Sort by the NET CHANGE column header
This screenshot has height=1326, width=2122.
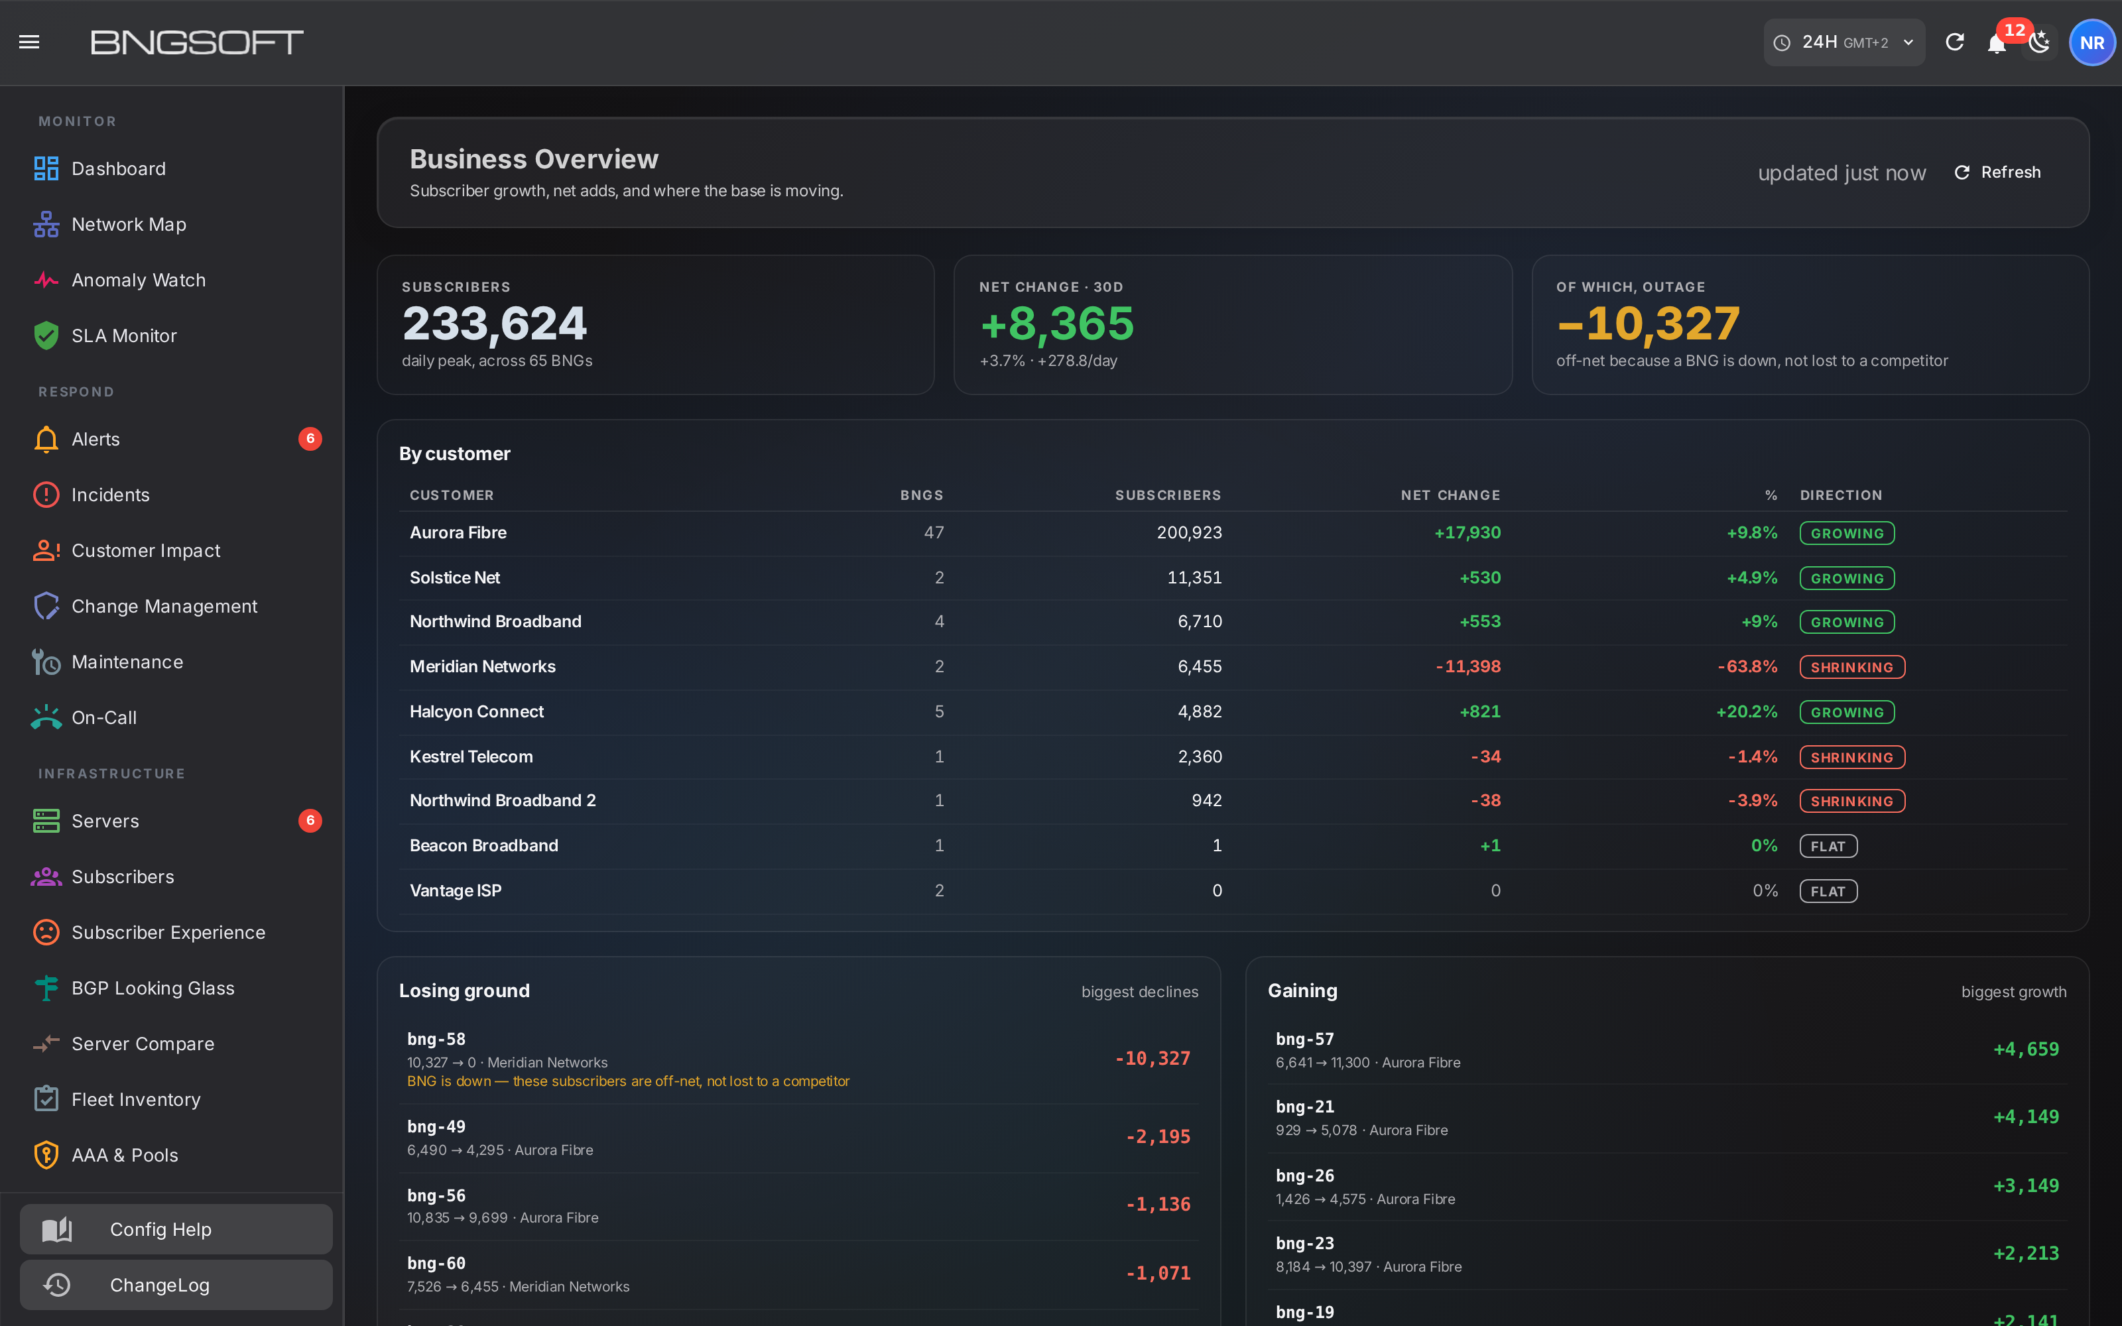[1450, 495]
